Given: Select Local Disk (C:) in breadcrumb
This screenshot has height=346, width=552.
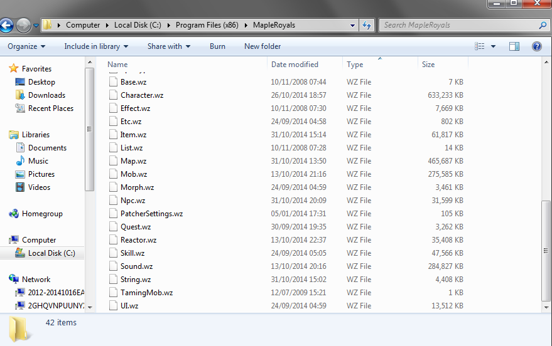Looking at the screenshot, I should pyautogui.click(x=138, y=25).
